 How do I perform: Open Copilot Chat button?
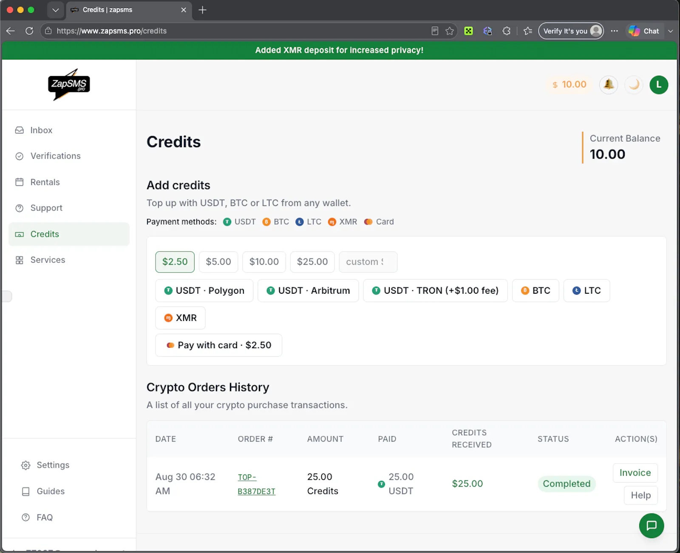point(644,31)
